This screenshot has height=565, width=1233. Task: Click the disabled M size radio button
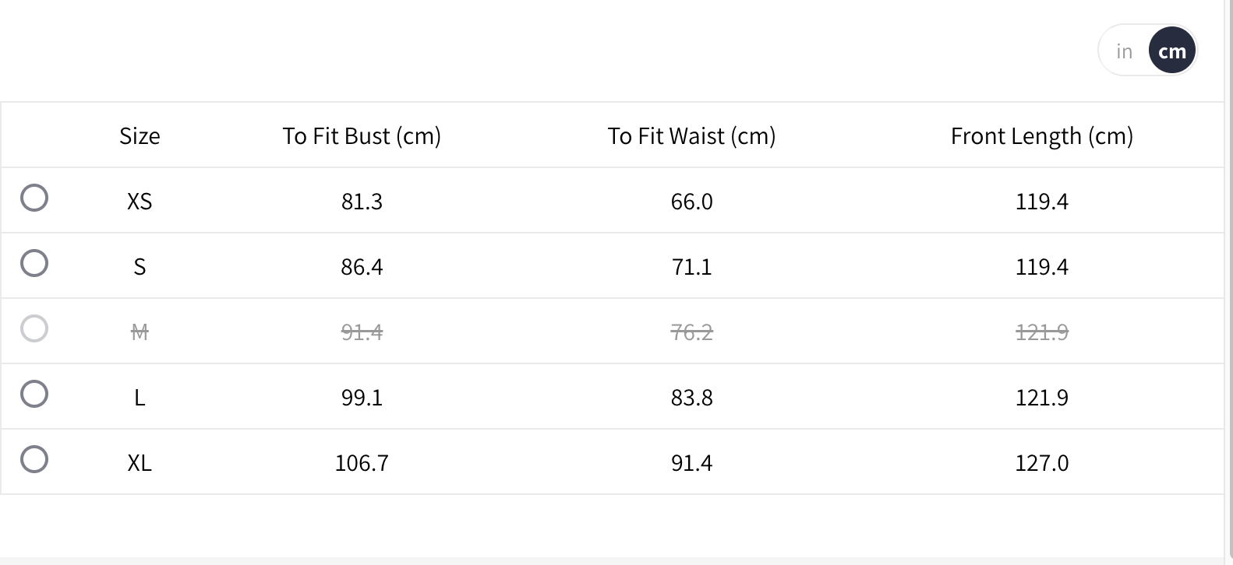point(34,328)
